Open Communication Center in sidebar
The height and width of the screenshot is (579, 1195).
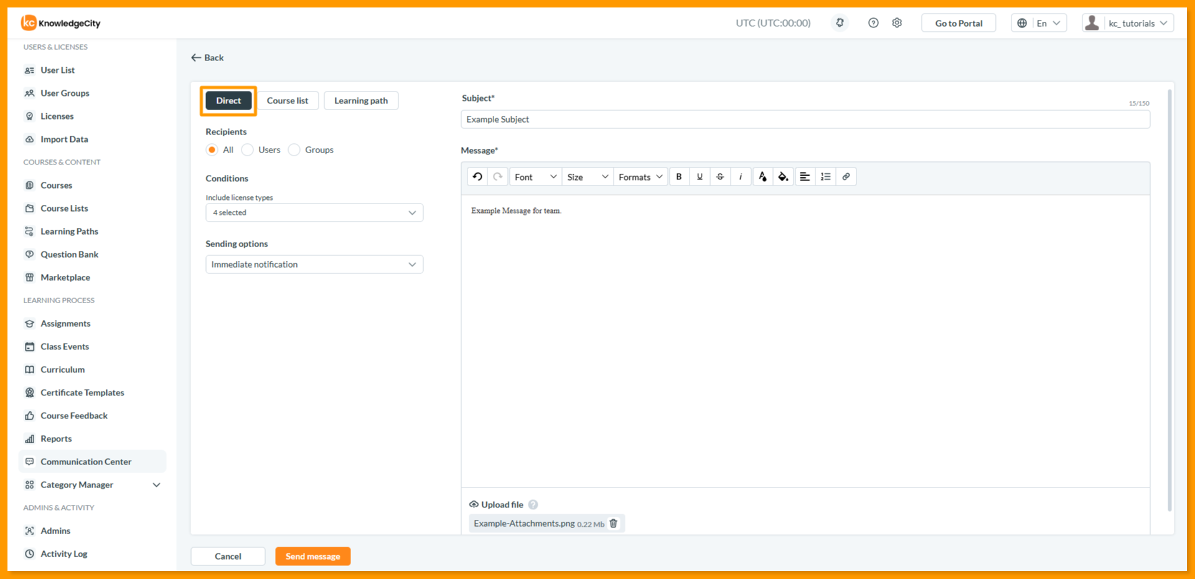93,462
